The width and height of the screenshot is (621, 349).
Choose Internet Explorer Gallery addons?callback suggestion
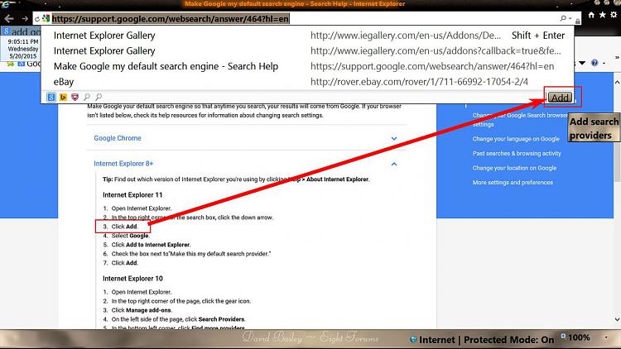click(x=307, y=50)
